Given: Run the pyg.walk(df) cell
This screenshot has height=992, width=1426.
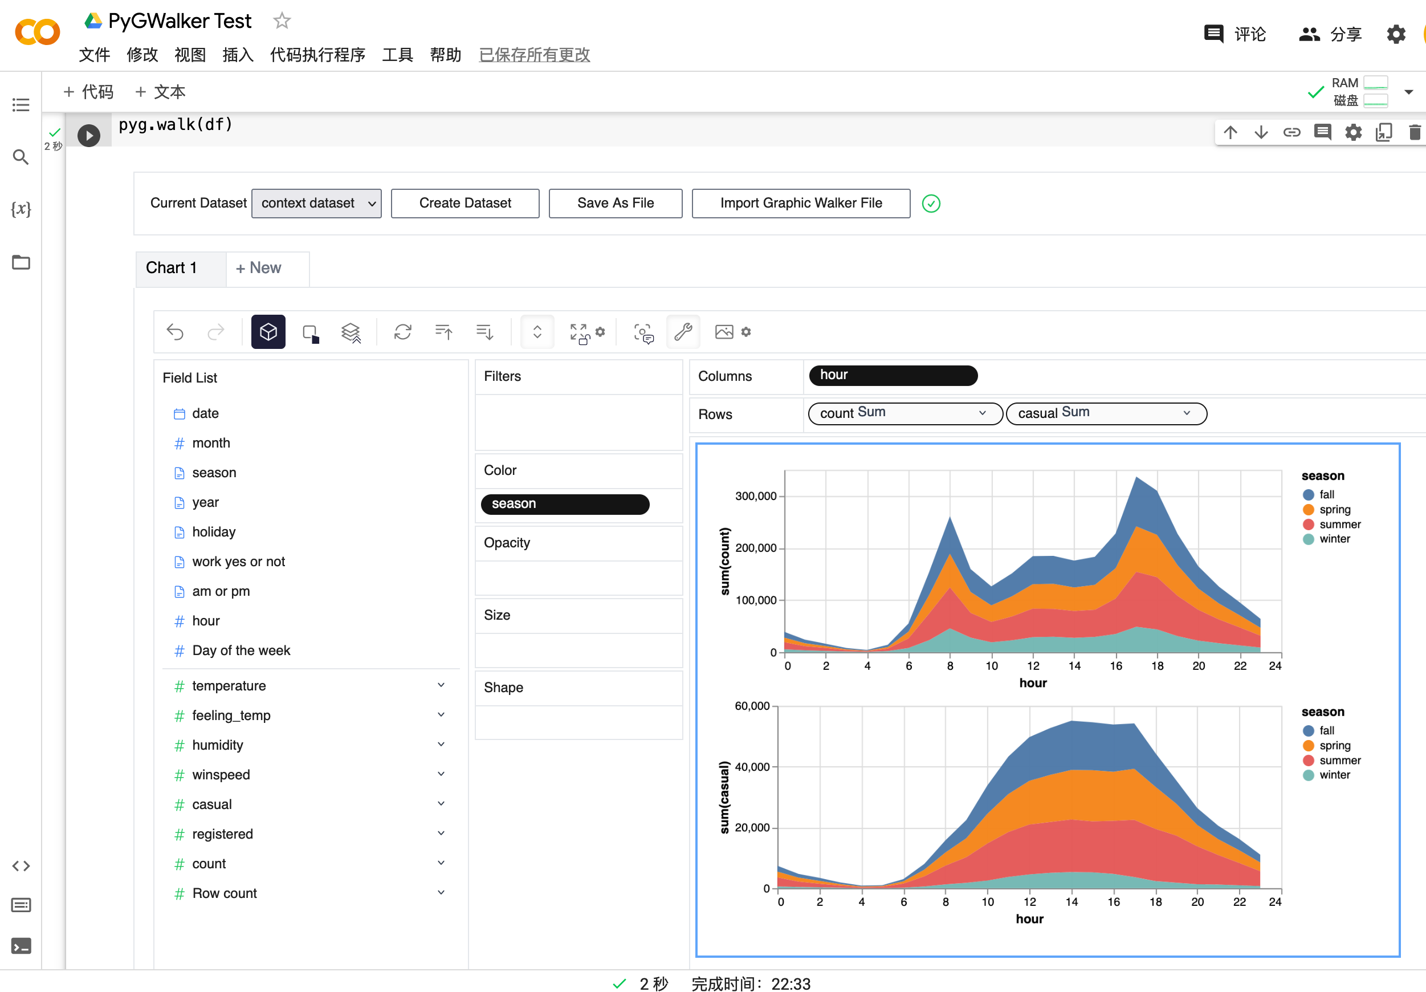Looking at the screenshot, I should (x=89, y=136).
